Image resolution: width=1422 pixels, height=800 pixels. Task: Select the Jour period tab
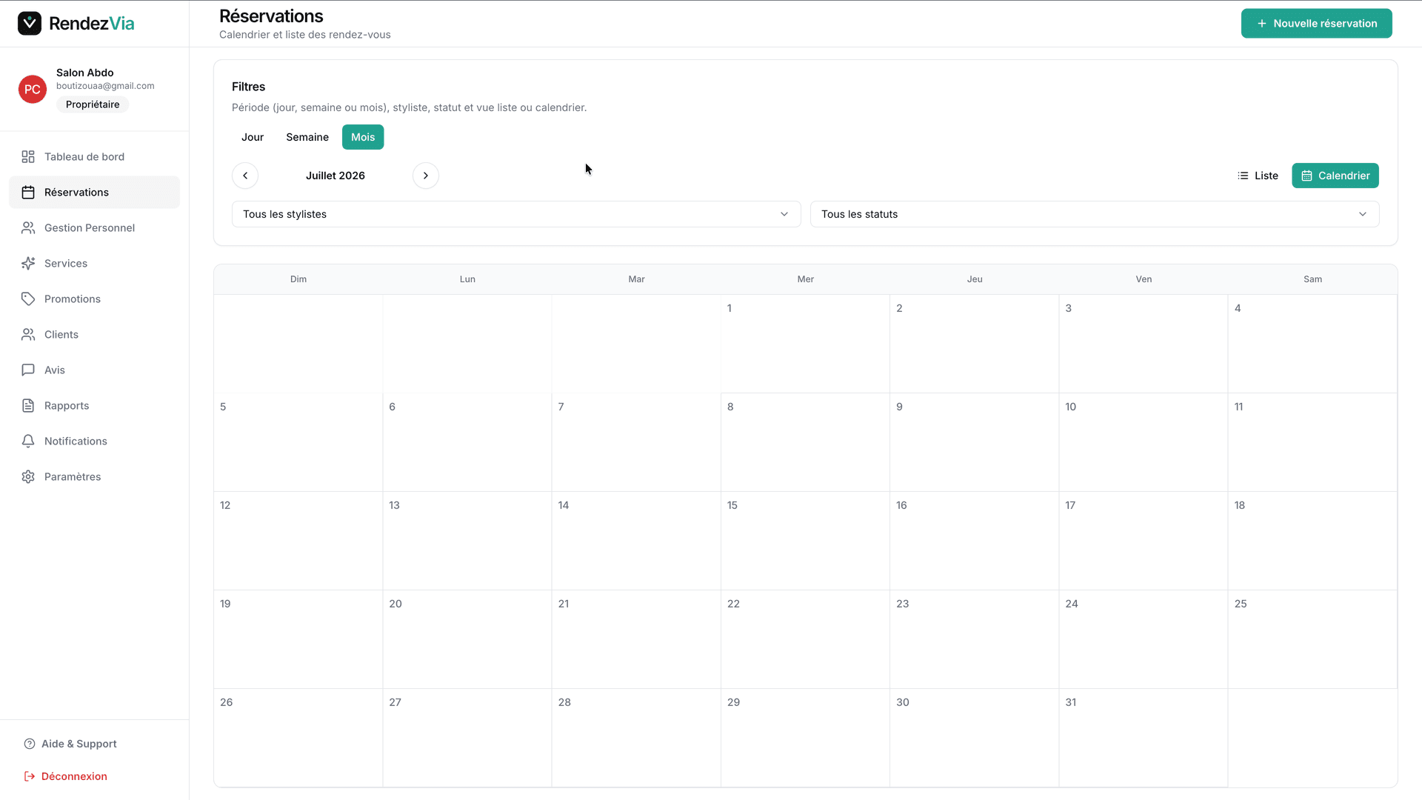[253, 137]
